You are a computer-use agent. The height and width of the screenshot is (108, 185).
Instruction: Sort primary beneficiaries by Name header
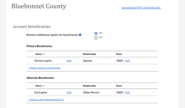point(38,54)
